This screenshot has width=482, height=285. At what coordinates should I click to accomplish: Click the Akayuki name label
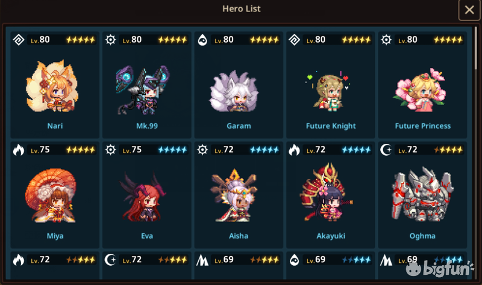(331, 236)
